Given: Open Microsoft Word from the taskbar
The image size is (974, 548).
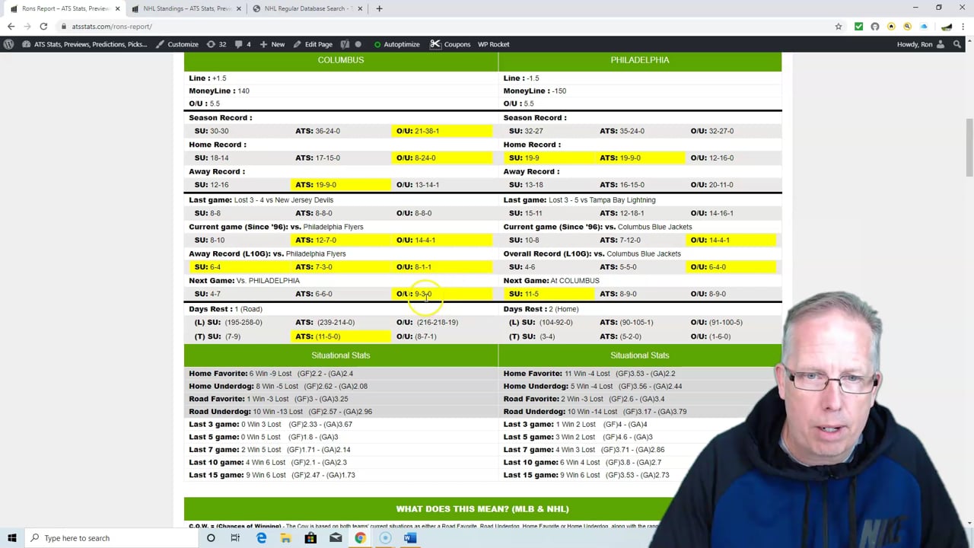Looking at the screenshot, I should [x=409, y=538].
